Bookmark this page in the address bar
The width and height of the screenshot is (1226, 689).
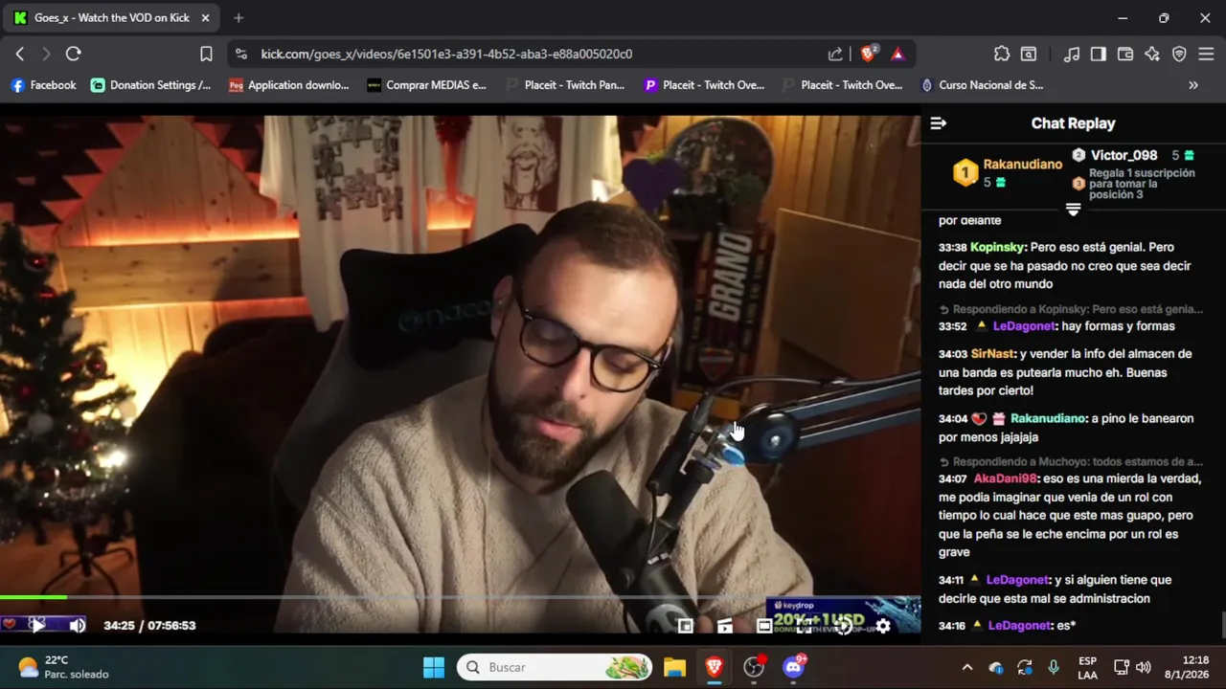206,54
